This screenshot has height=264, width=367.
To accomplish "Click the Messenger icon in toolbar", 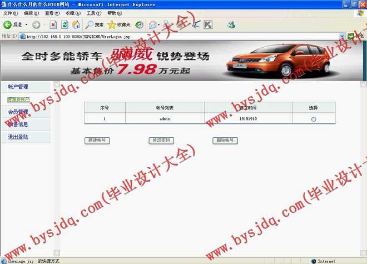I will click(231, 24).
